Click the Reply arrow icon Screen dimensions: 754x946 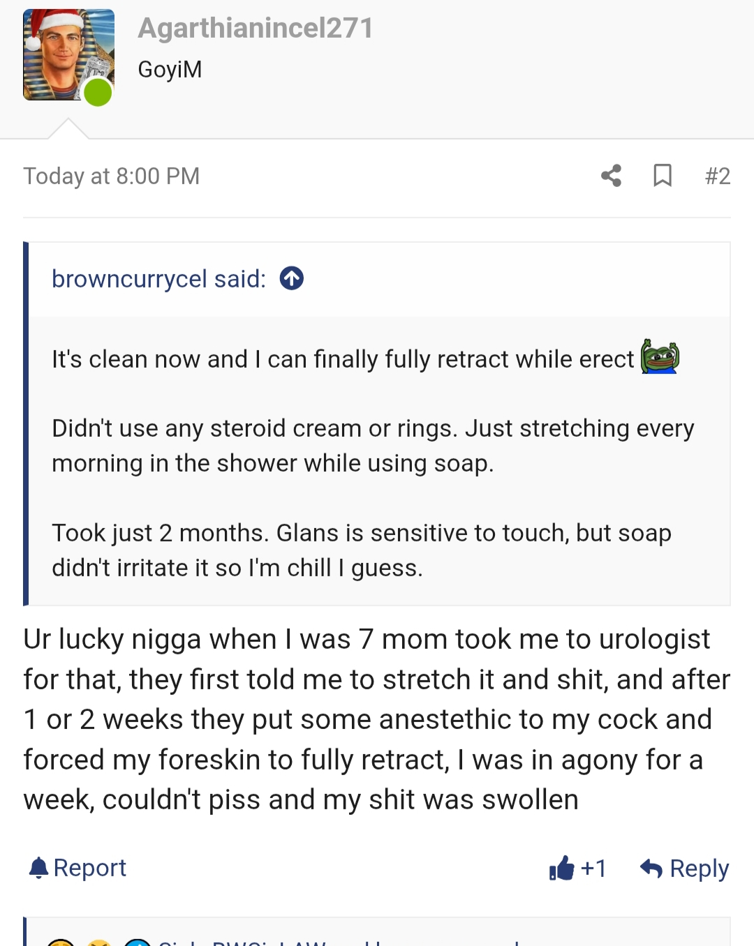[x=651, y=868]
